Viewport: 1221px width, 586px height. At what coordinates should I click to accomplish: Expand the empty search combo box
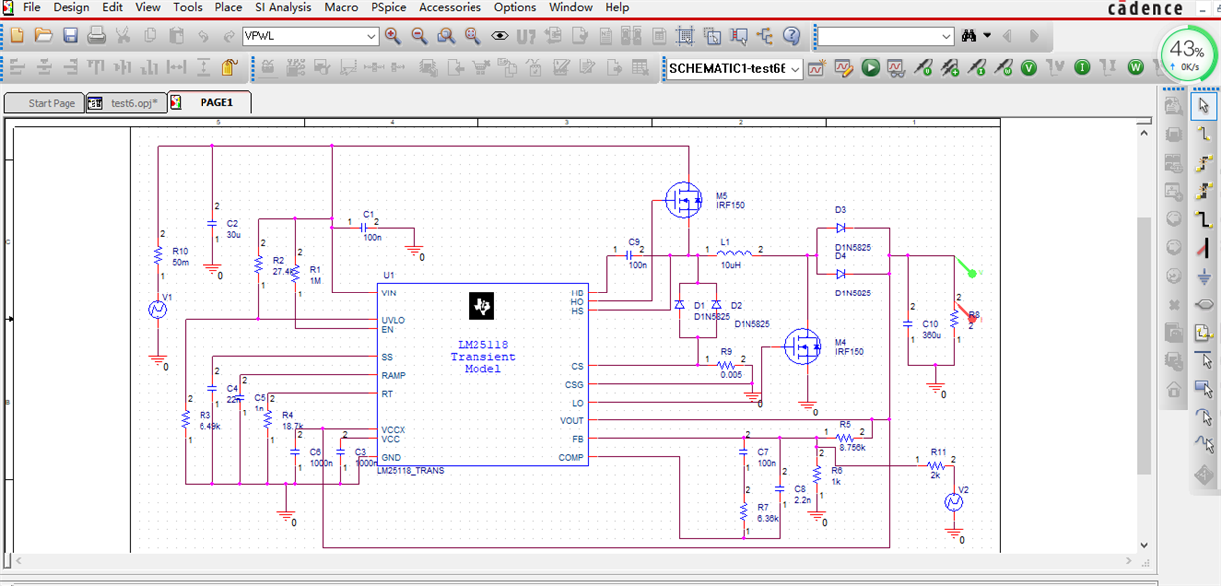tap(946, 36)
